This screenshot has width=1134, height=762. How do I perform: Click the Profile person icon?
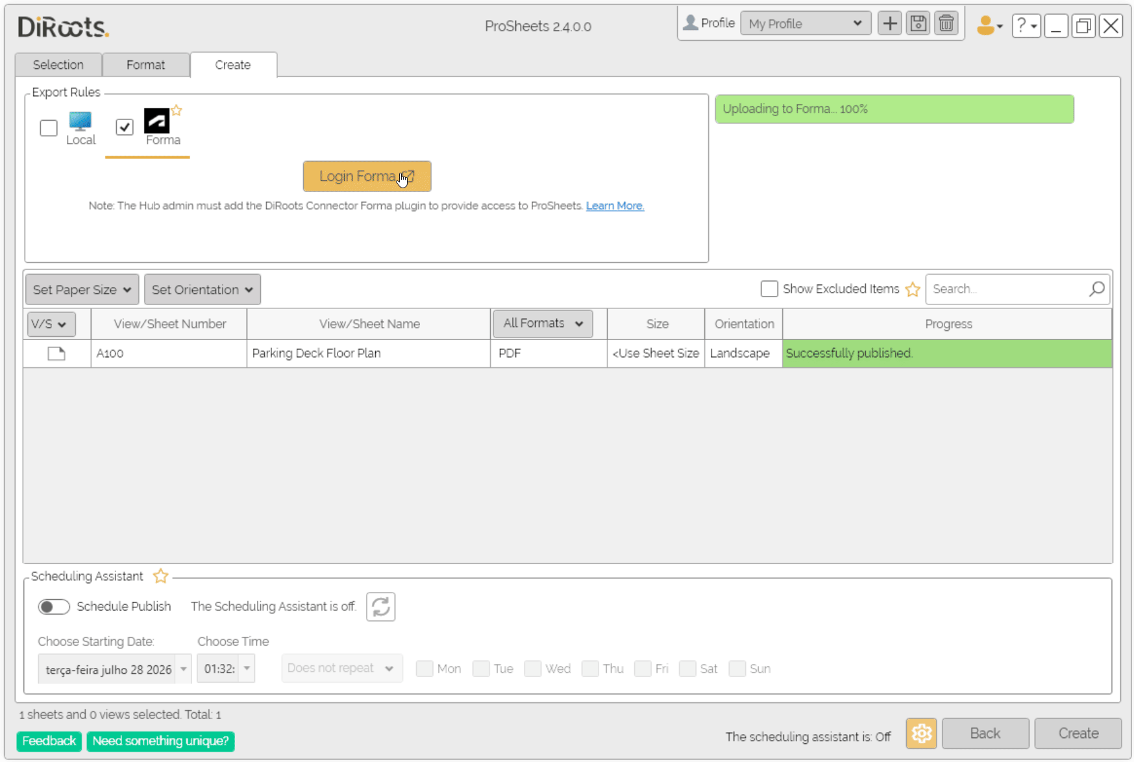(691, 23)
